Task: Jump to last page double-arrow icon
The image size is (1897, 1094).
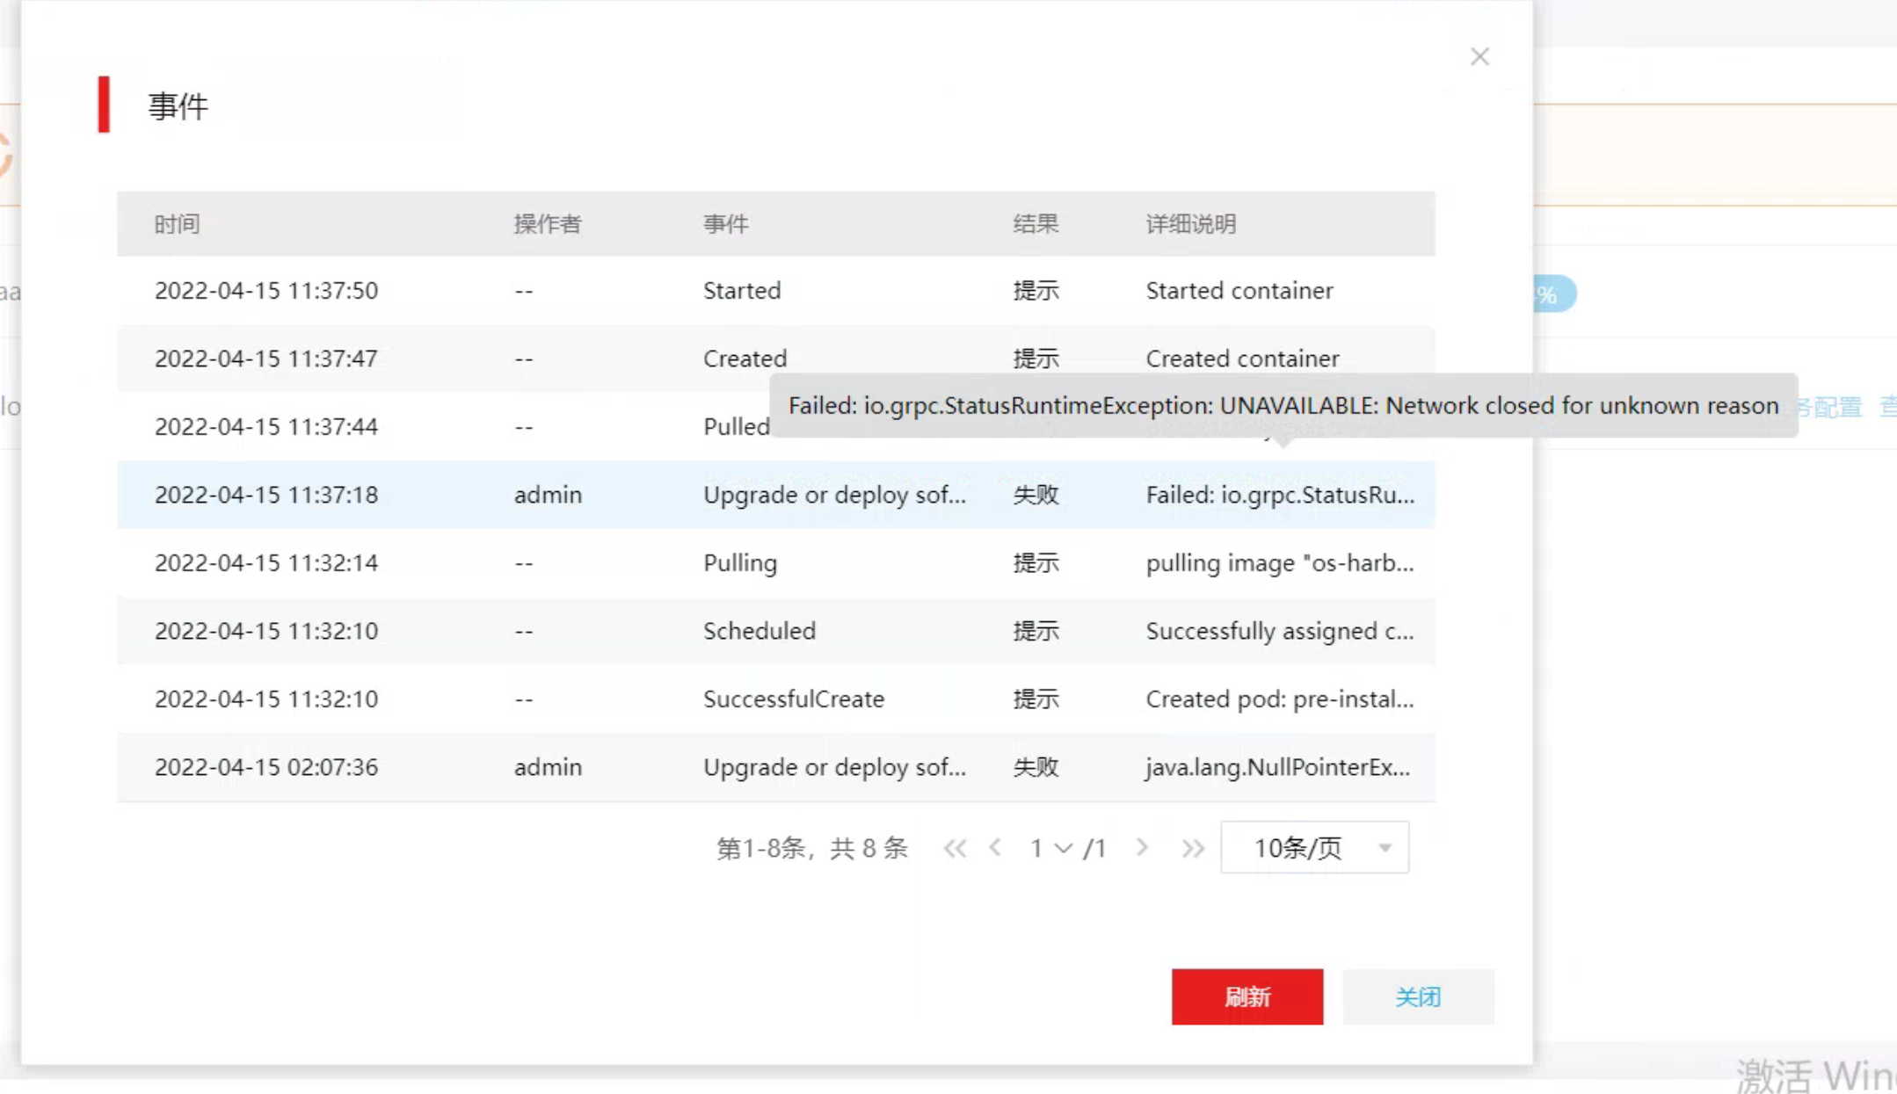Action: pyautogui.click(x=1192, y=848)
